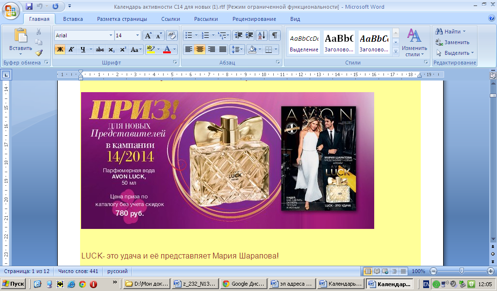The width and height of the screenshot is (497, 291).
Task: Justify the paragraph text
Action: [x=223, y=49]
